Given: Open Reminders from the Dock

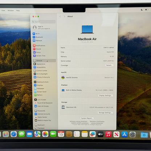Looking at the screenshot, I should coord(77,134).
